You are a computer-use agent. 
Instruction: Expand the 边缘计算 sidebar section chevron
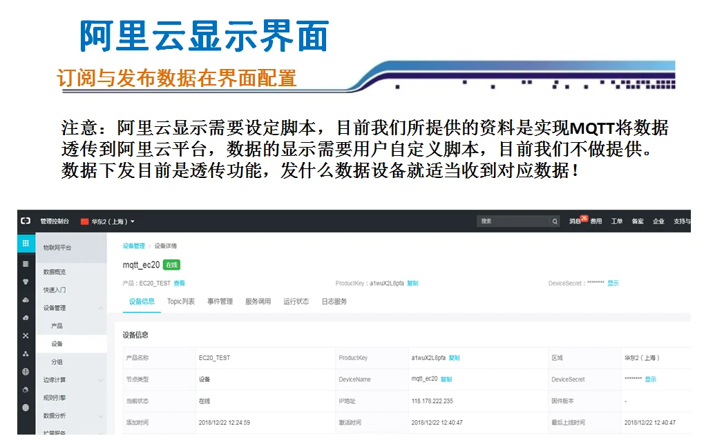pos(101,380)
